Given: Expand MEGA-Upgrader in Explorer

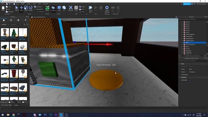Looking at the screenshot, I should 182,34.
